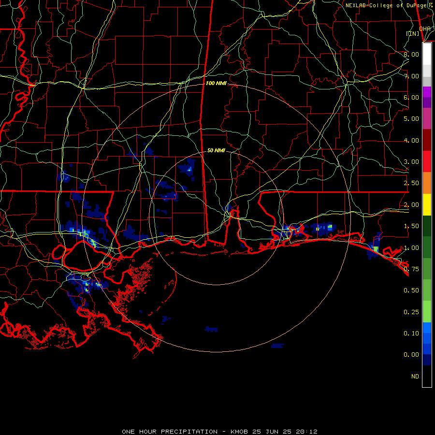This screenshot has width=435, height=435.
Task: Click the OHA product label
Action: tap(425, 29)
